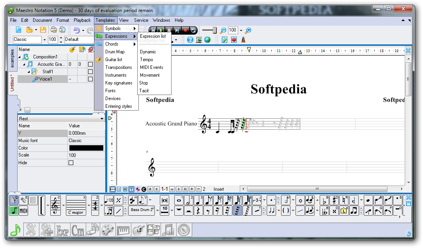Open the C major key signature dropdown arrow
The width and height of the screenshot is (423, 248).
[x=89, y=205]
